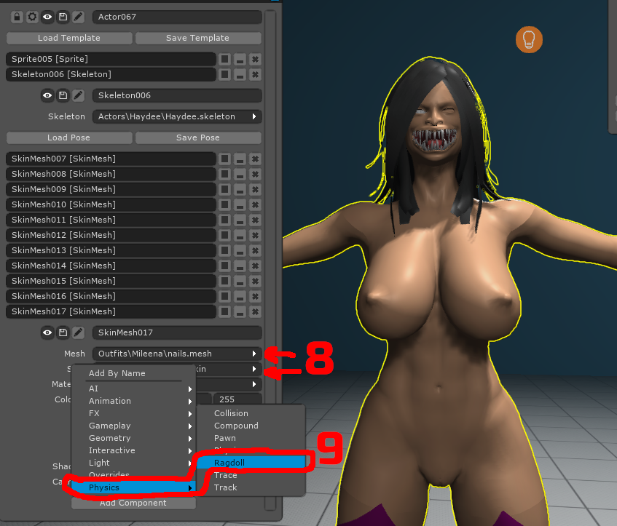Click the pencil edit icon next to Actor067
Screen dimensions: 617x526
pos(78,17)
